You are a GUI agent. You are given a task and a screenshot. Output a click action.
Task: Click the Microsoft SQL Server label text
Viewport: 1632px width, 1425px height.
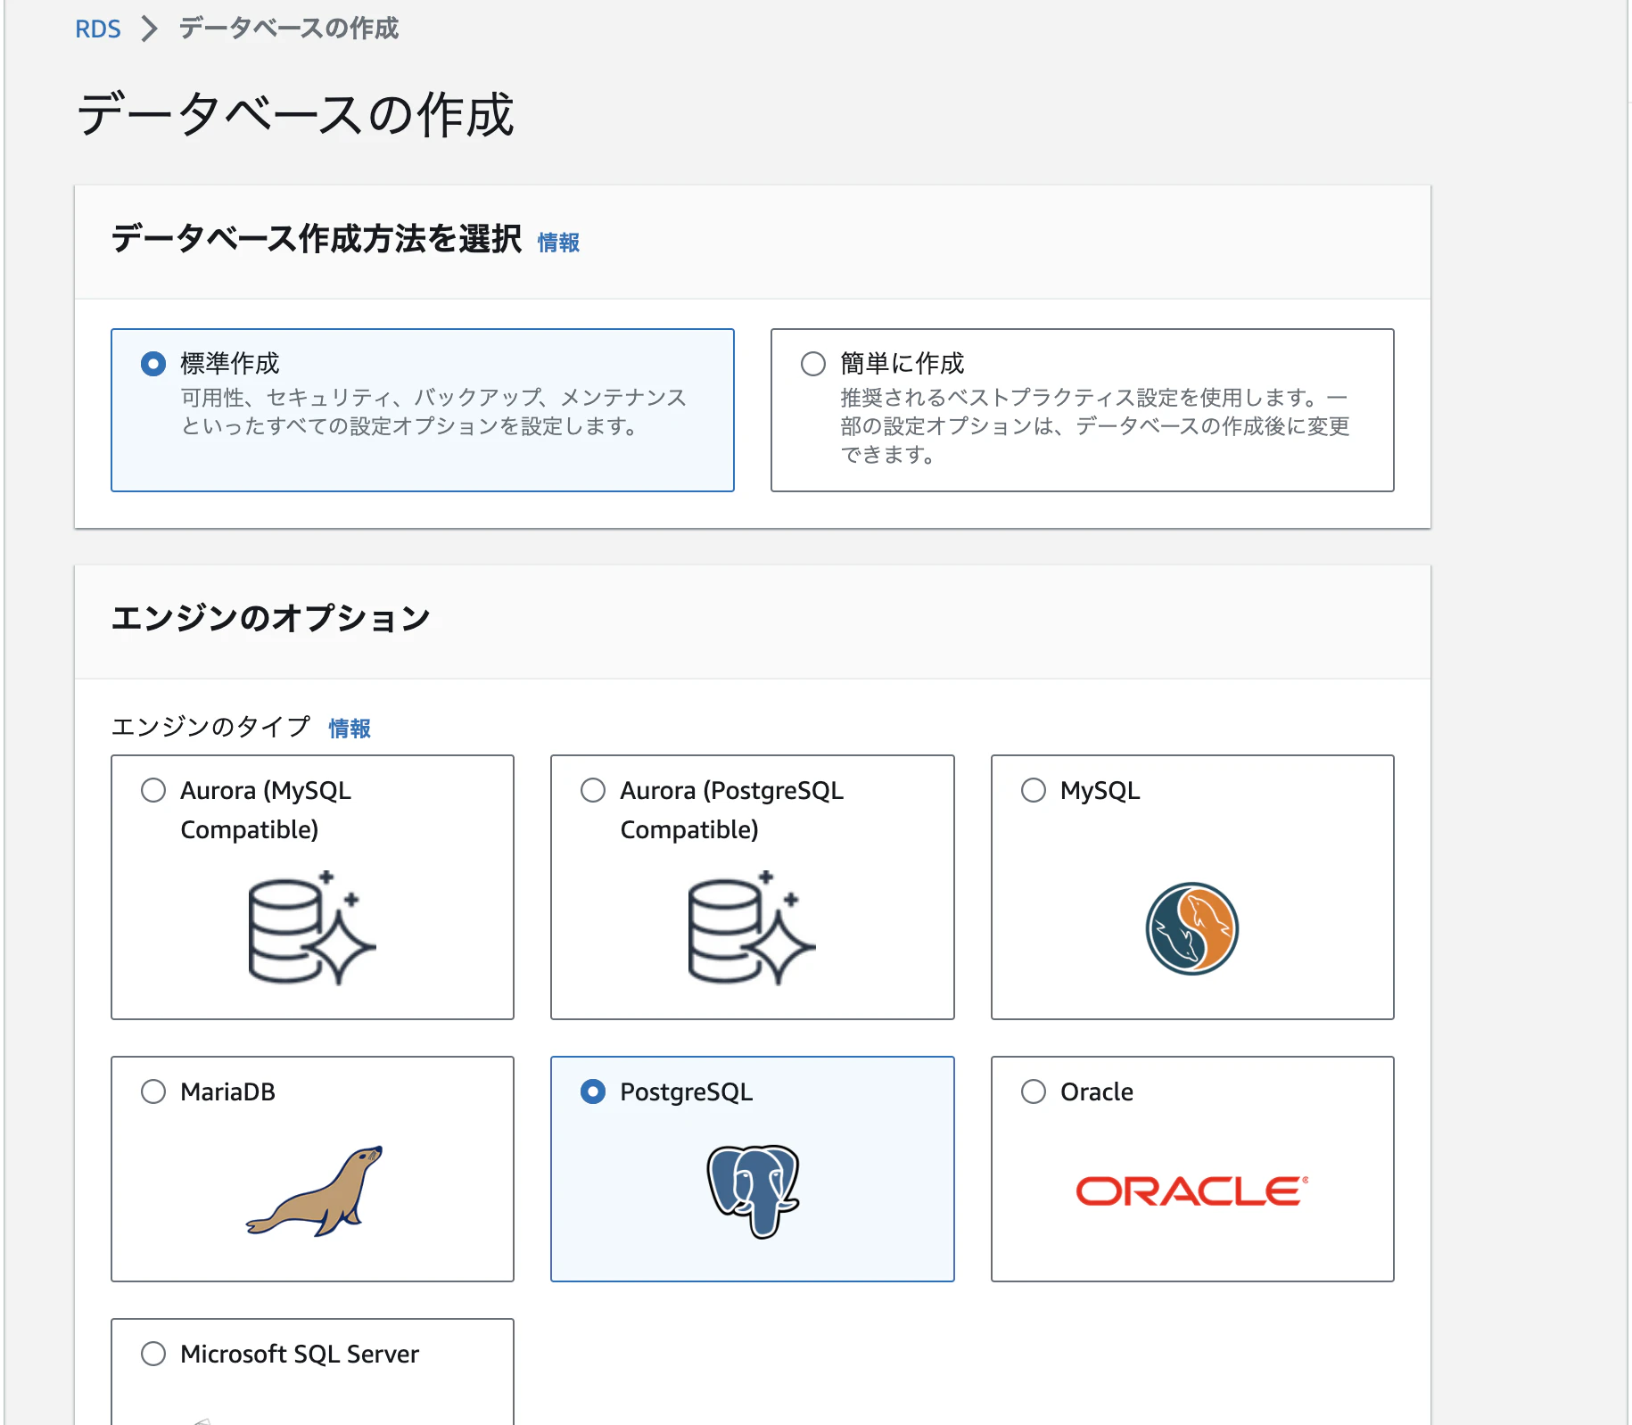tap(300, 1354)
